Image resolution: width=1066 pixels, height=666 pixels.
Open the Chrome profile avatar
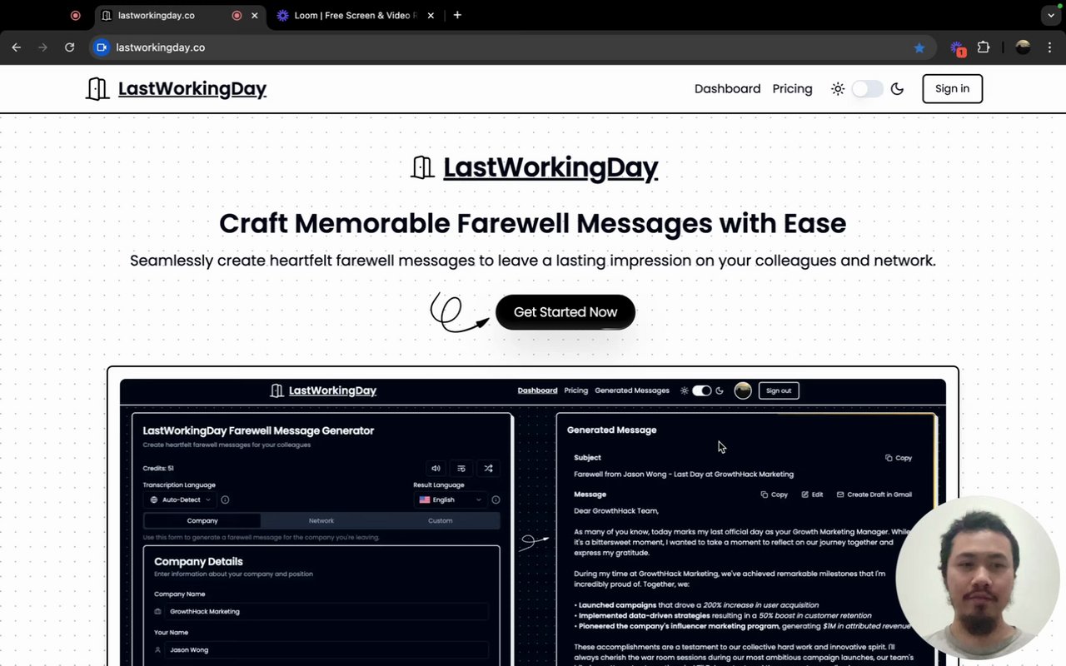[x=1024, y=47]
